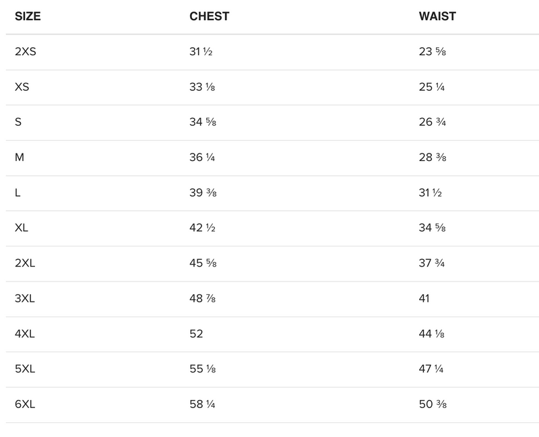Click waist value 28 ⅜ for M
This screenshot has height=437, width=539.
tap(432, 158)
